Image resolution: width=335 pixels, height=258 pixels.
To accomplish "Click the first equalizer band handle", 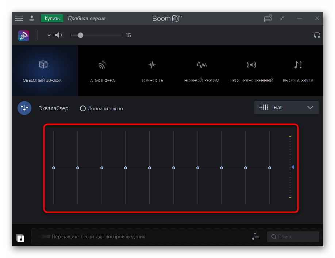I will [x=54, y=168].
